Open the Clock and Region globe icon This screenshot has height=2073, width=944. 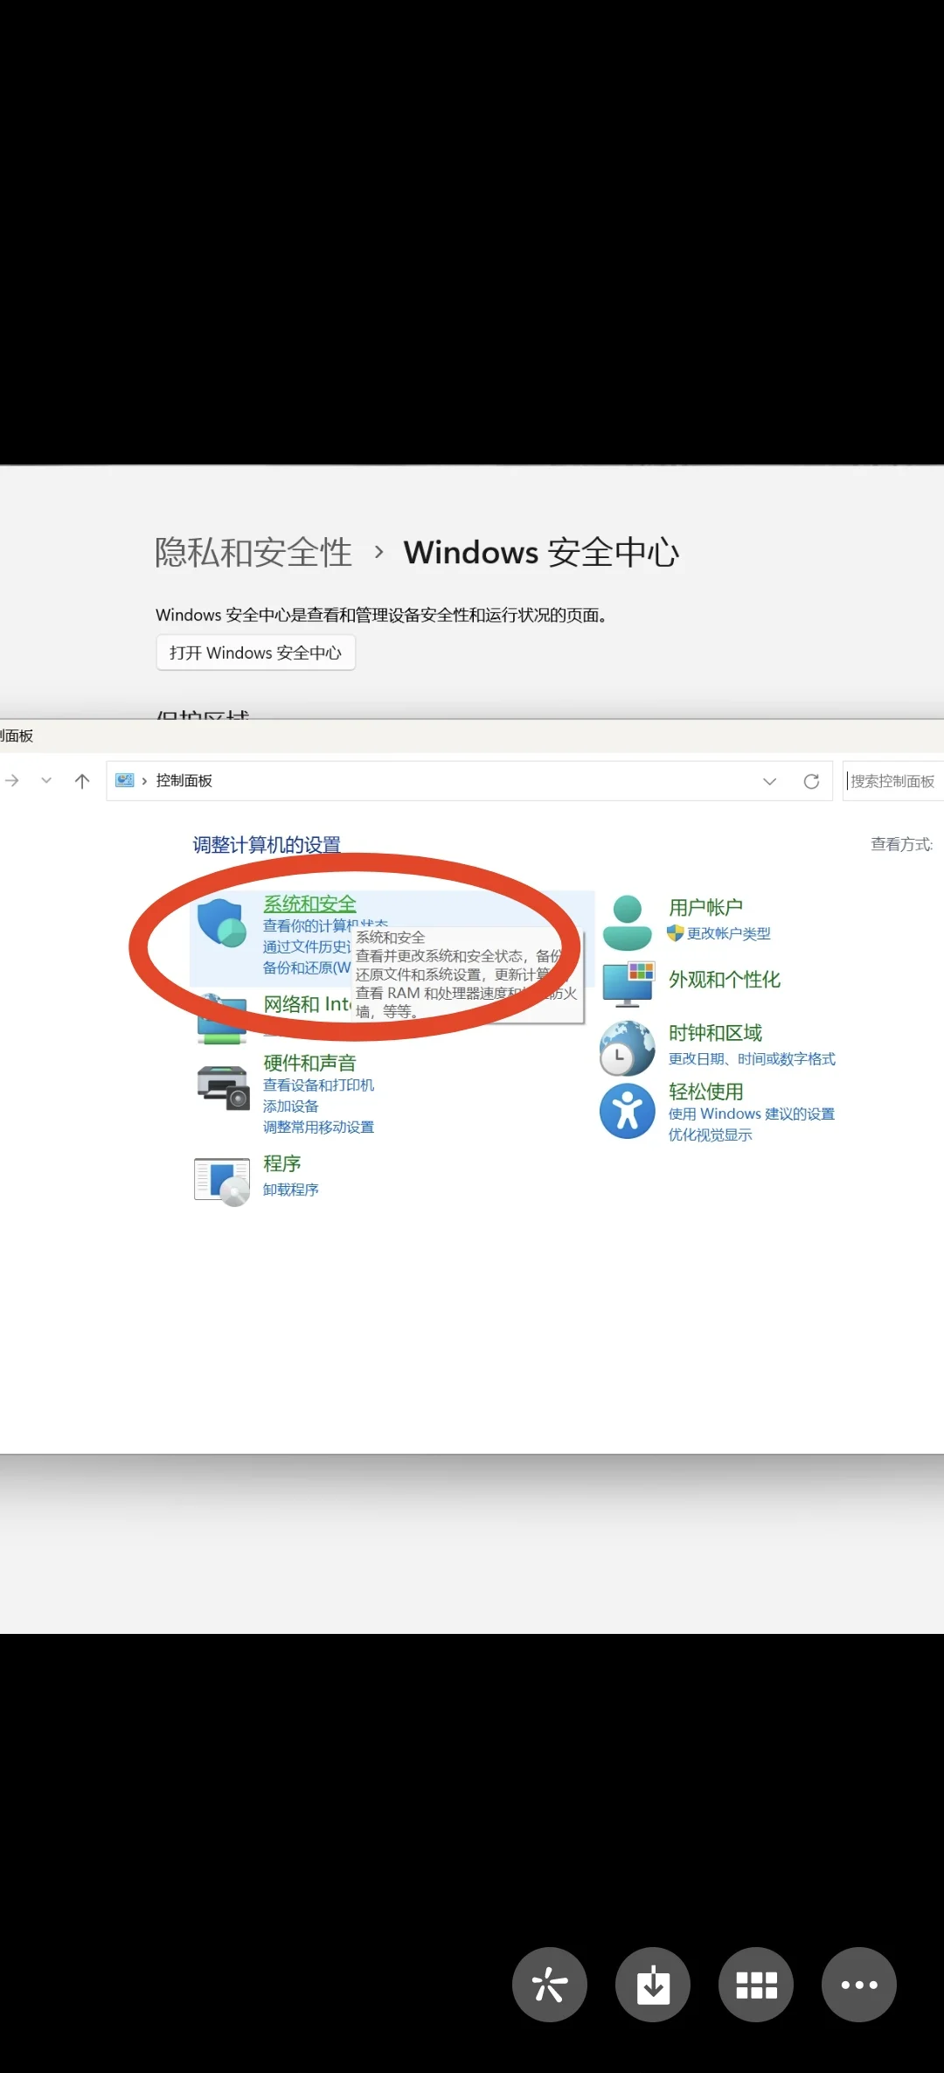pyautogui.click(x=628, y=1048)
